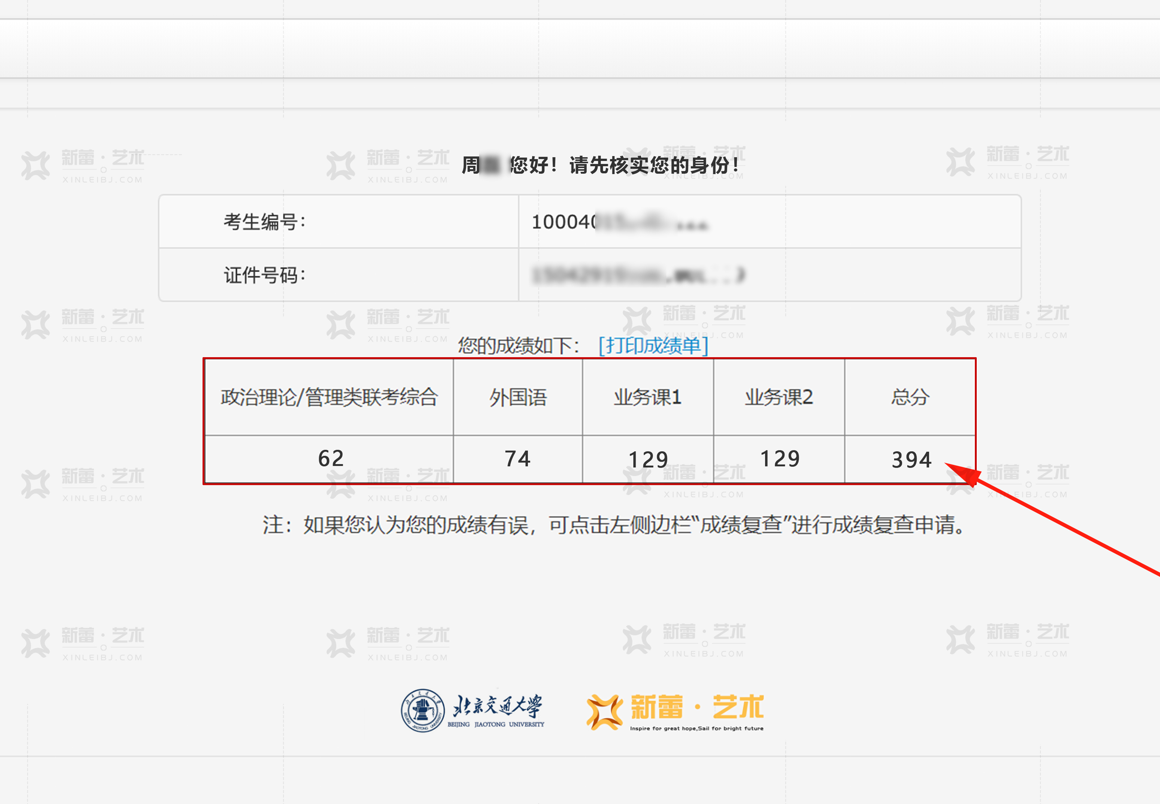Click the 政治理论/管理类联考综合 header cell
Image resolution: width=1160 pixels, height=804 pixels.
(x=329, y=397)
